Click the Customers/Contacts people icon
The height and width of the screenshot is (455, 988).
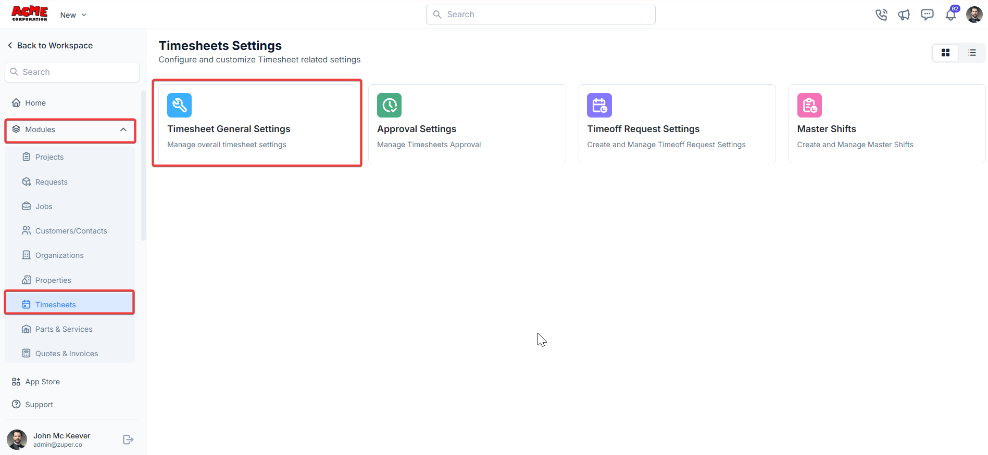pos(26,231)
